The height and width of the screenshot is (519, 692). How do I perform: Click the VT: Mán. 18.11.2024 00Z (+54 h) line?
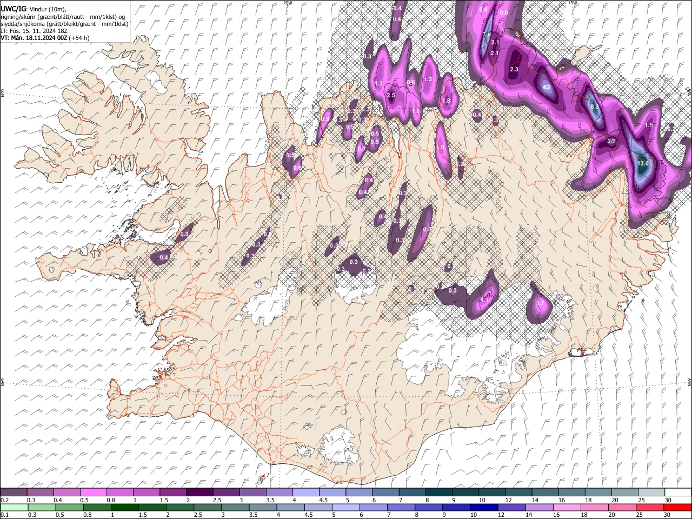[45, 38]
